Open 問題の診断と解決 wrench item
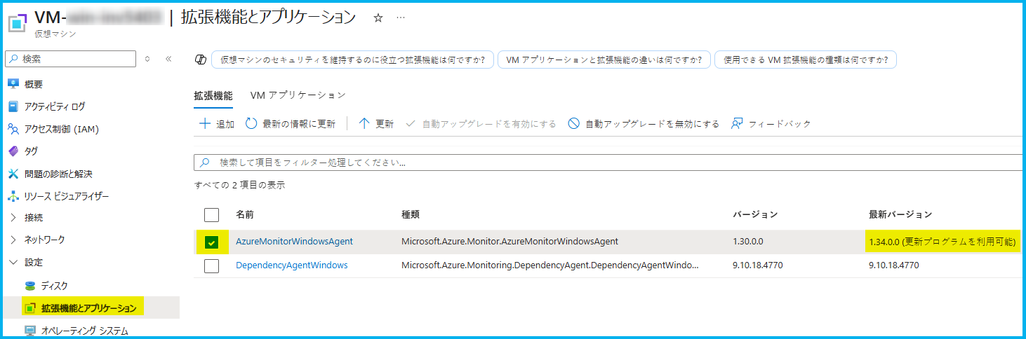 (49, 174)
